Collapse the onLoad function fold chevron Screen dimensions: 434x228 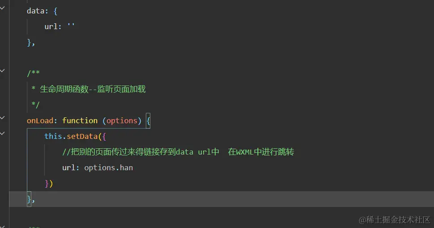(x=2, y=117)
